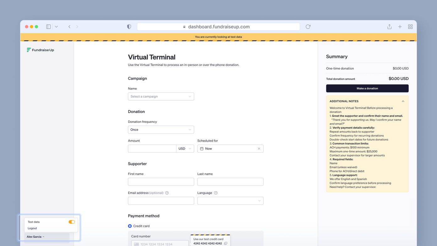Clear the Scheduled for field with the X
Viewport: 437px width, 246px height.
click(x=259, y=148)
